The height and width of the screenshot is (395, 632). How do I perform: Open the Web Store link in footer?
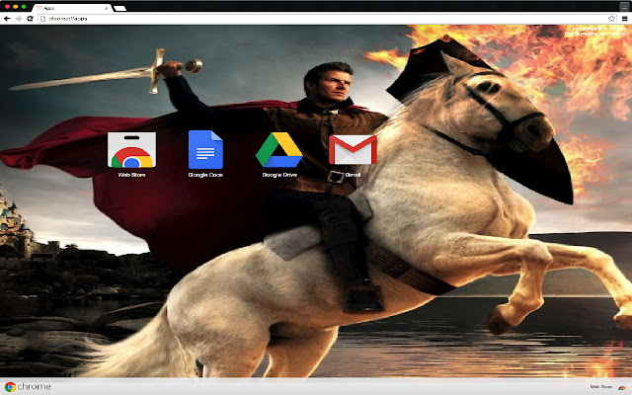pyautogui.click(x=601, y=387)
